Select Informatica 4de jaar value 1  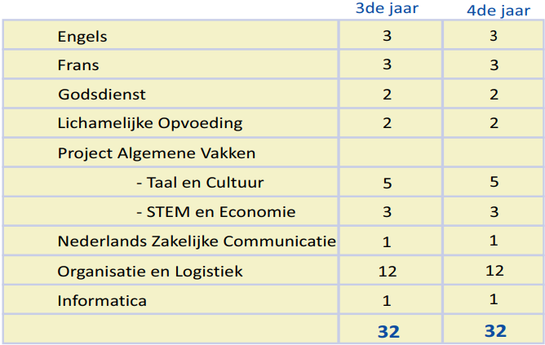coord(494,299)
